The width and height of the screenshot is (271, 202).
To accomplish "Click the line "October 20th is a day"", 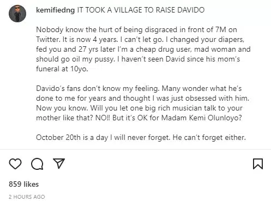I will click(x=141, y=137).
